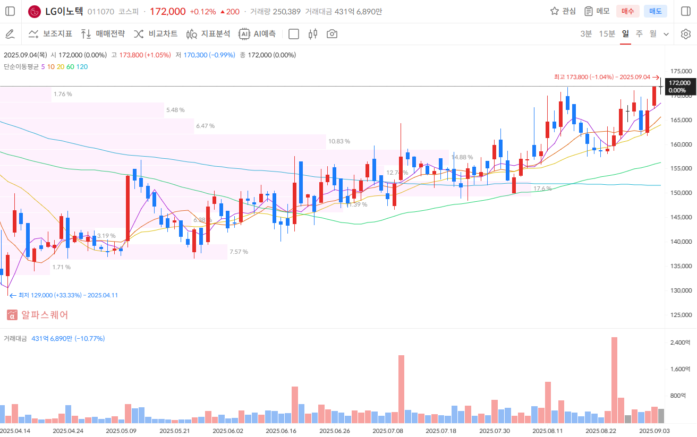Click date label 2025.07.08 on axis
The height and width of the screenshot is (437, 697).
click(388, 431)
